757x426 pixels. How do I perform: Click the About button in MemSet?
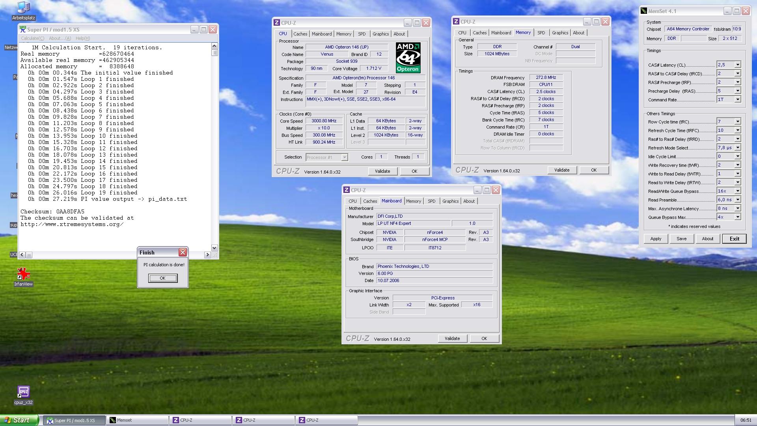708,239
